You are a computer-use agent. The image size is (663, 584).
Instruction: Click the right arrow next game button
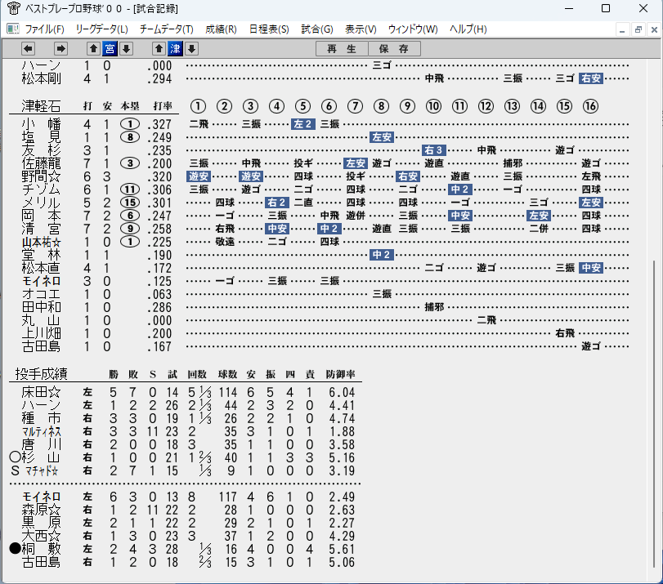coord(60,49)
